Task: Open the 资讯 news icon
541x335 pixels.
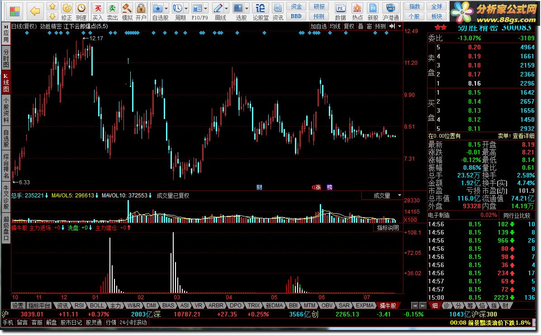Action: pos(277,11)
